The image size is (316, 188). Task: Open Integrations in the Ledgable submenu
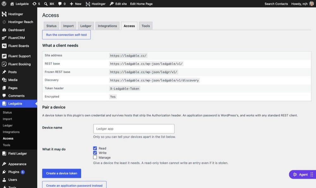click(x=11, y=132)
